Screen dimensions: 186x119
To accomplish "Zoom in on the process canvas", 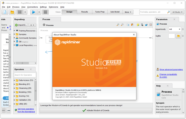I will tap(118, 25).
